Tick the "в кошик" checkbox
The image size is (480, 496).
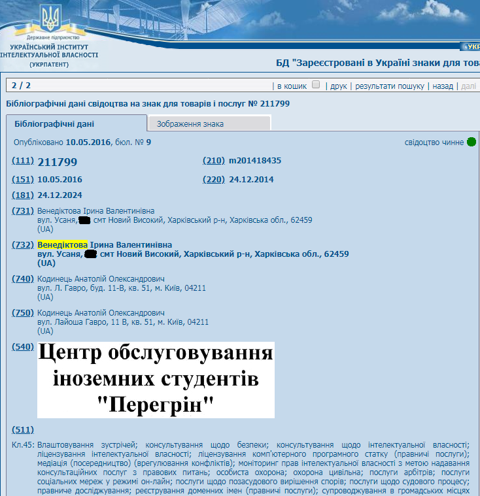click(x=317, y=85)
